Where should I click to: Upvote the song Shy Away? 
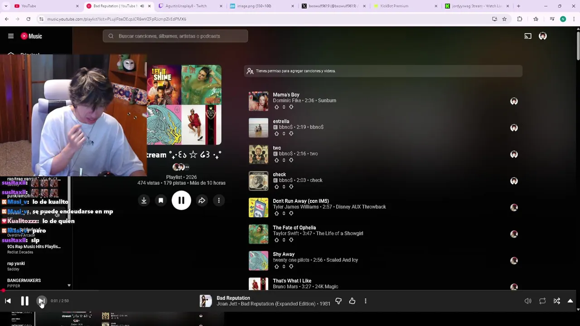pos(276,267)
